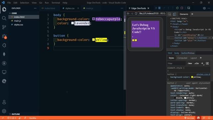Expand the head element in DOM tree
The height and width of the screenshot is (120, 213).
point(171,24)
